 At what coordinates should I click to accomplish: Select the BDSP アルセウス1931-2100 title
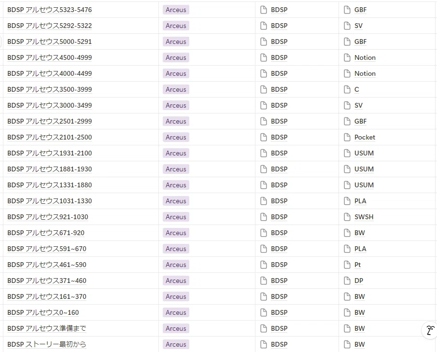click(x=49, y=153)
